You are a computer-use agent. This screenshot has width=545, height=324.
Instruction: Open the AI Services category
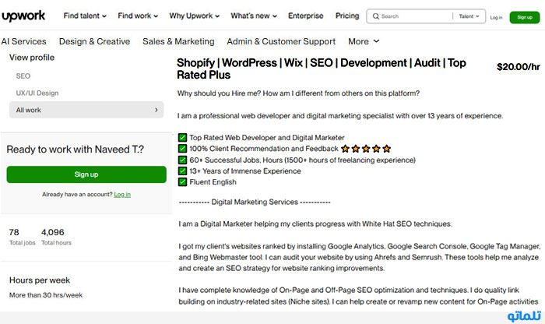click(x=23, y=41)
